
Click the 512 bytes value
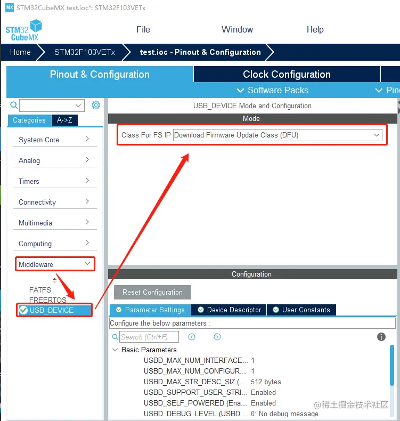(x=266, y=382)
